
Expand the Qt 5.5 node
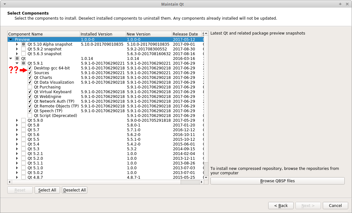[x=17, y=139]
